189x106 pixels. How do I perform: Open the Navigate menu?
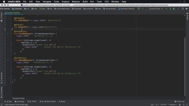[47, 2]
